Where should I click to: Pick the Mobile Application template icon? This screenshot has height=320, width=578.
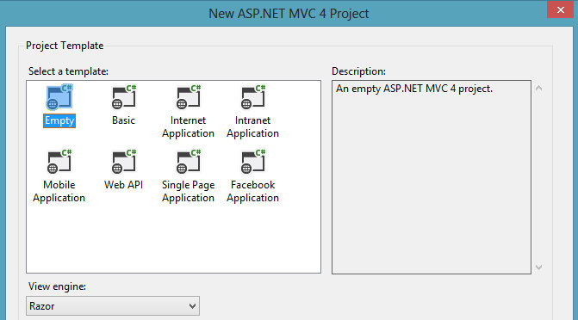(59, 162)
